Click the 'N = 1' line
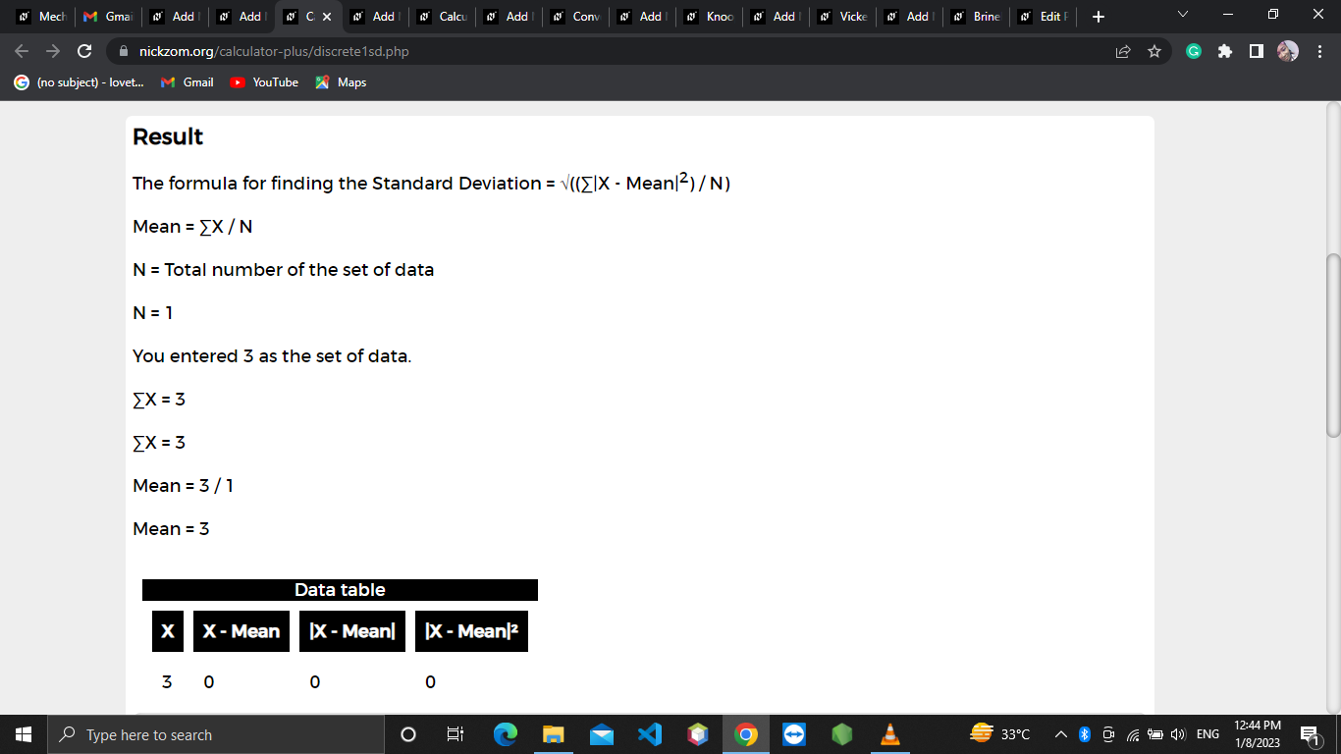Viewport: 1341px width, 754px height. [x=152, y=313]
